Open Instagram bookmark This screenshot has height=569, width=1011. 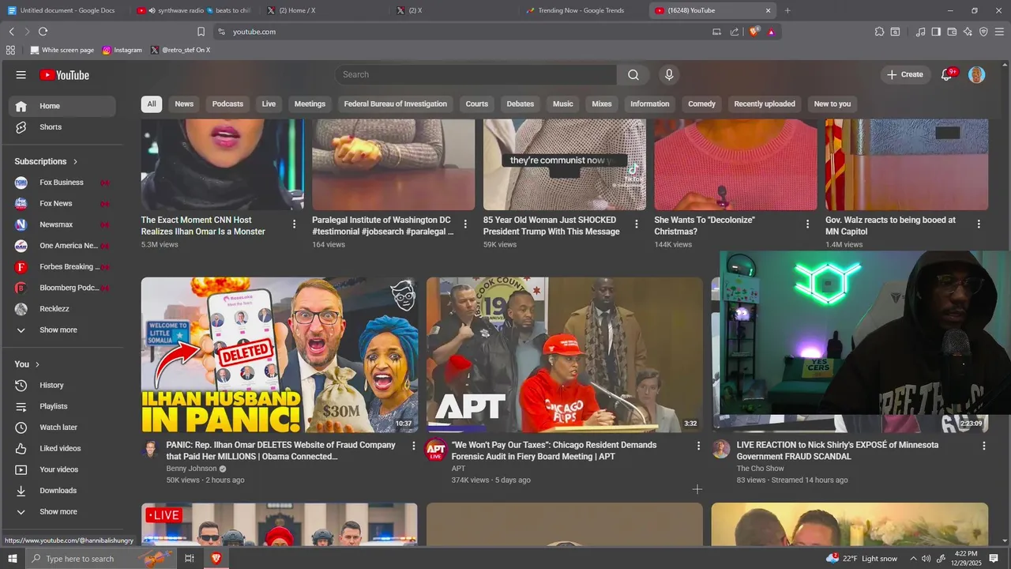click(122, 50)
